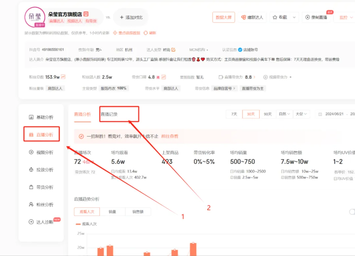
Task: Show the 销售额 trend chart
Action: tap(138, 212)
